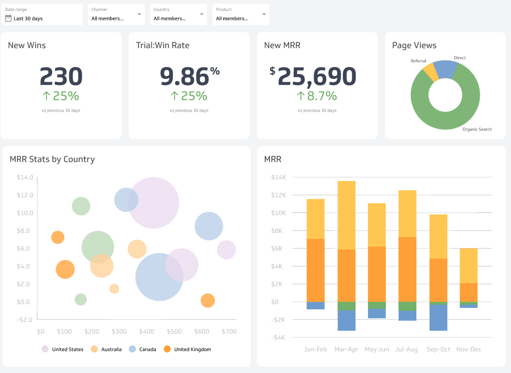Click the MRR Stats by Country title

click(52, 159)
